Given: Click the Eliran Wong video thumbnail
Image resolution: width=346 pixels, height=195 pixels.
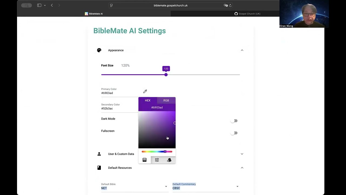Looking at the screenshot, I should (304, 14).
